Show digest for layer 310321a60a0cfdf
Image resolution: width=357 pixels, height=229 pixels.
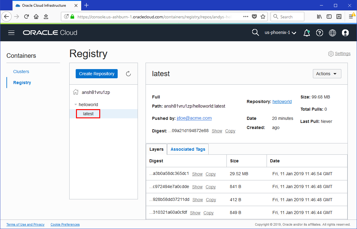(x=195, y=213)
